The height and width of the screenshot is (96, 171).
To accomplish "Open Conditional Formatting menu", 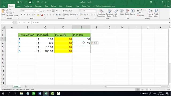I will coord(101,13).
